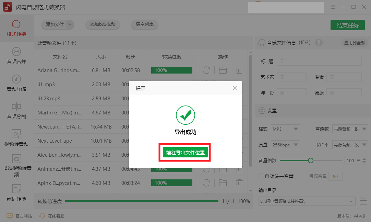This screenshot has height=222, width=371.
Task: Click the 专辑 input field
Action: 344,77
